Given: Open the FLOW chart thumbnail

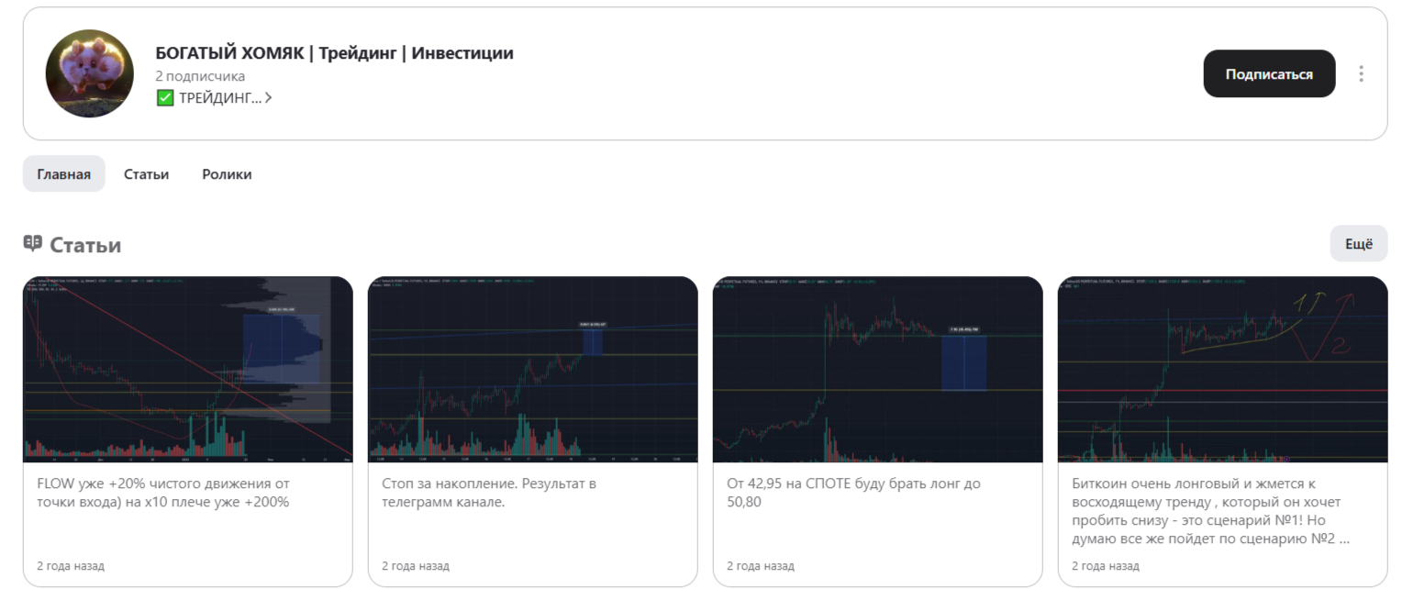Looking at the screenshot, I should coord(187,369).
